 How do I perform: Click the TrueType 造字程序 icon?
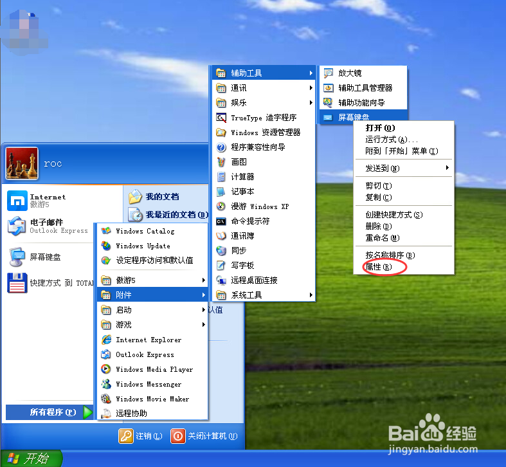tap(221, 118)
